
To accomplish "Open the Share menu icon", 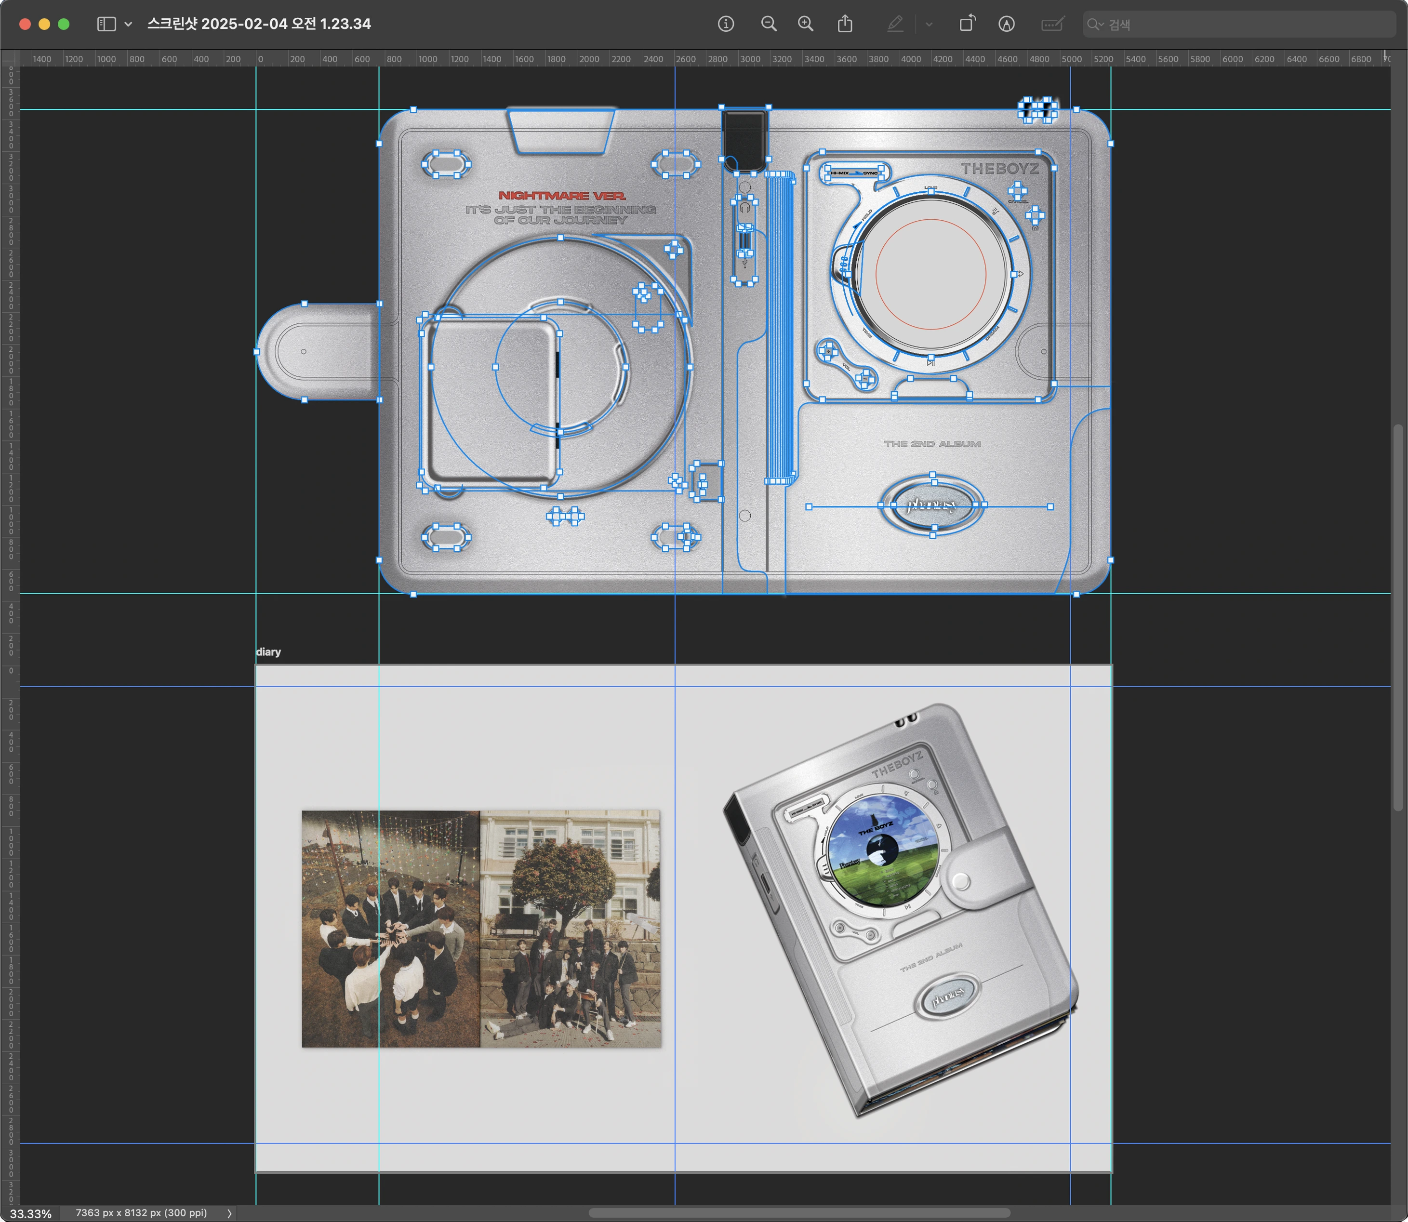I will pyautogui.click(x=845, y=25).
